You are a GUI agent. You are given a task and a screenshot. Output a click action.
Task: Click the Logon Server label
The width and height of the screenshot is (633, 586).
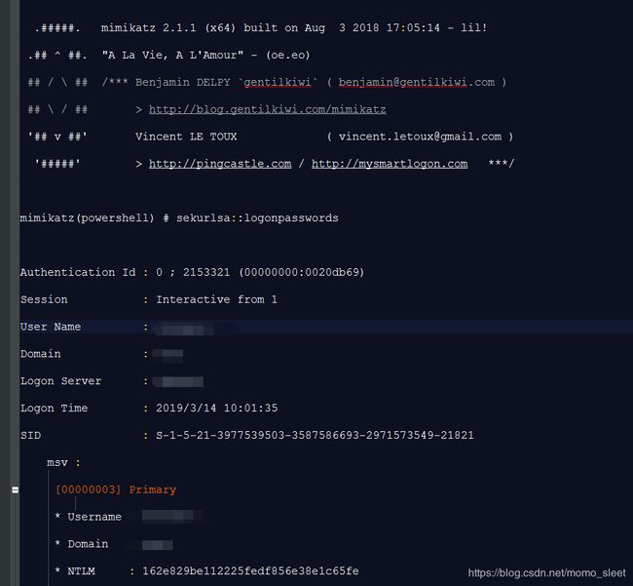[x=60, y=381]
